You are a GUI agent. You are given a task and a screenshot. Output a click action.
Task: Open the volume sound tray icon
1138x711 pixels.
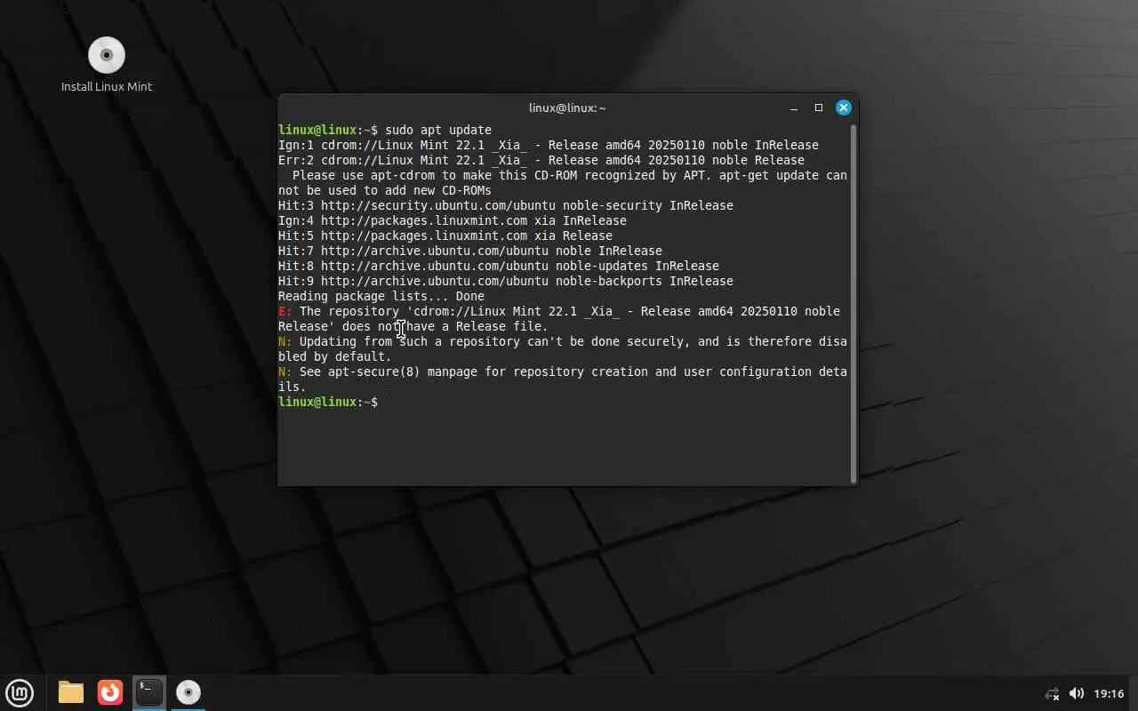pyautogui.click(x=1076, y=693)
